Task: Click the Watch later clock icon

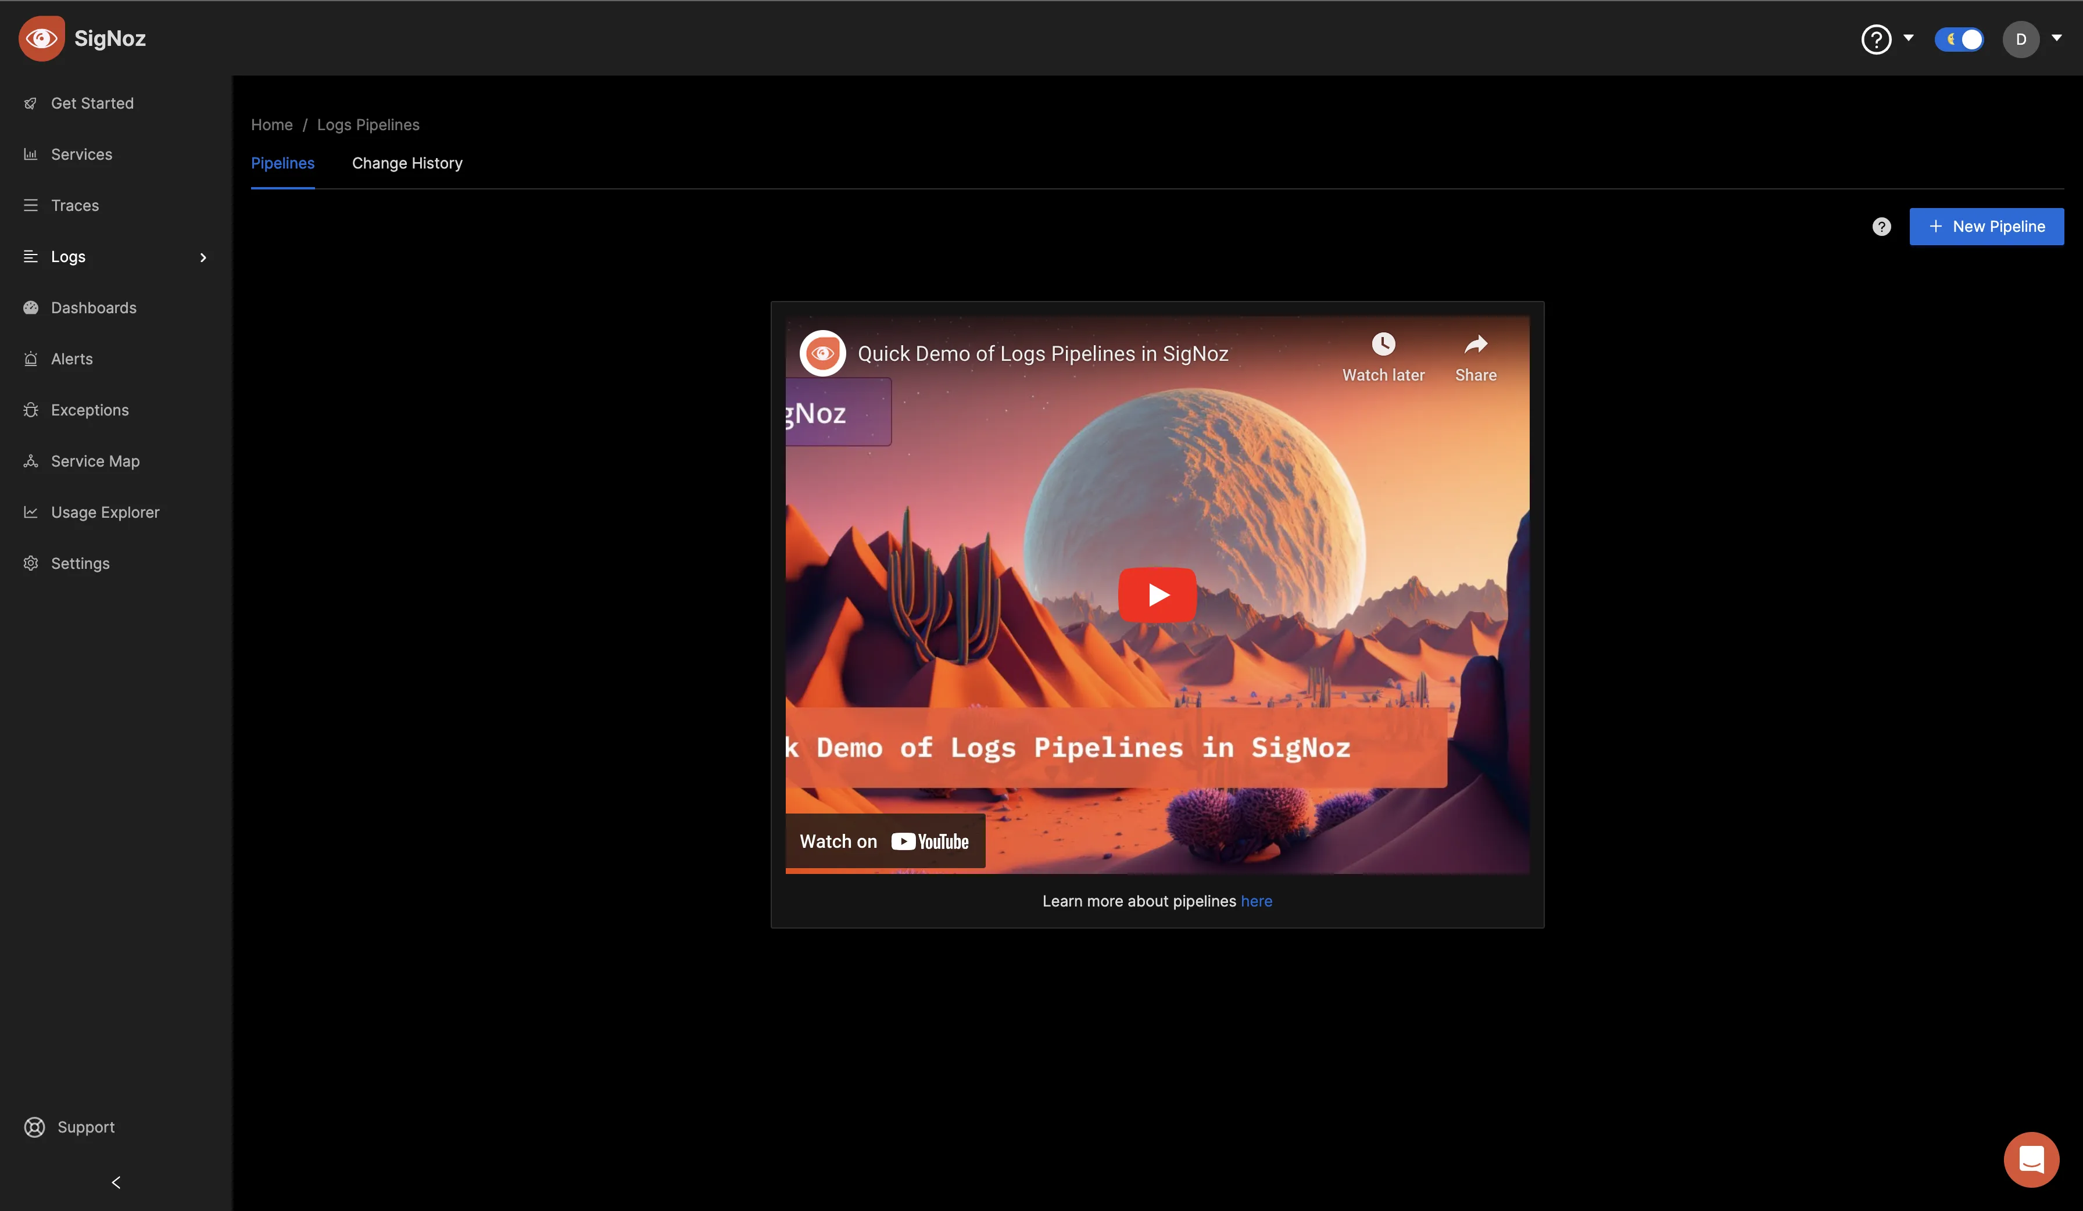Action: point(1383,344)
